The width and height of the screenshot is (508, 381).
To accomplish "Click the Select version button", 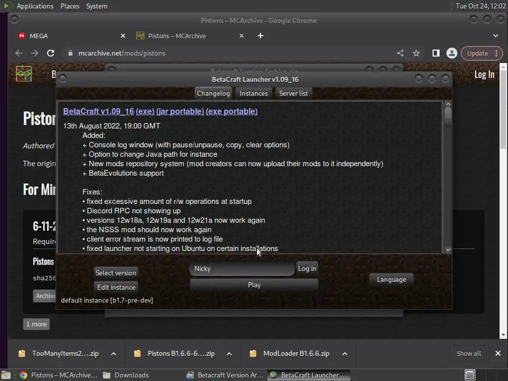I will [x=116, y=273].
